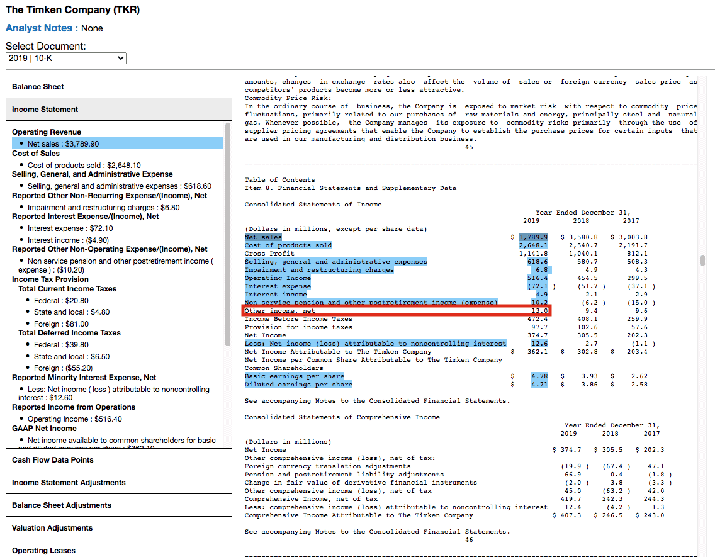This screenshot has height=557, width=715.
Task: Expand the Operating Leases section
Action: pyautogui.click(x=118, y=550)
